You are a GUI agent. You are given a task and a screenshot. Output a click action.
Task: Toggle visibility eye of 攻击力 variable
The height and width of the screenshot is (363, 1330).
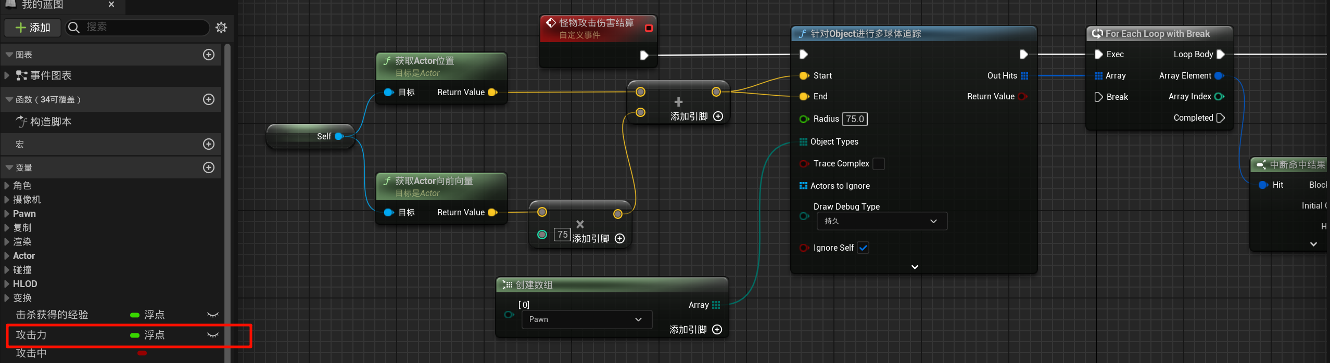tap(212, 335)
